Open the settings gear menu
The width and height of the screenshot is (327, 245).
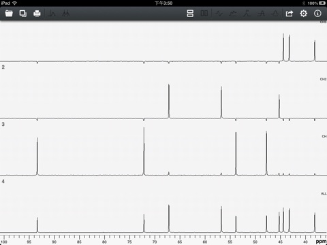[303, 14]
